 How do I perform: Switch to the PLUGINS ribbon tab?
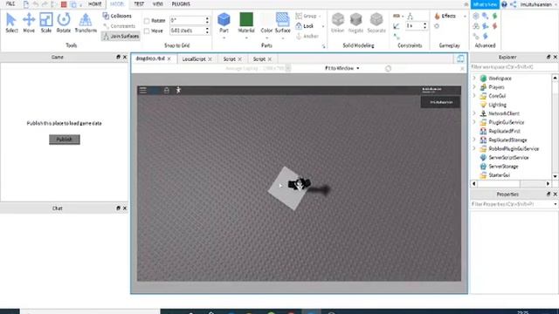coord(181,3)
